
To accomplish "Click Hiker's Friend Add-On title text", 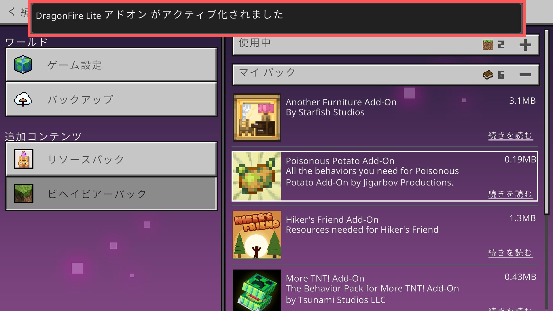I will (x=332, y=220).
